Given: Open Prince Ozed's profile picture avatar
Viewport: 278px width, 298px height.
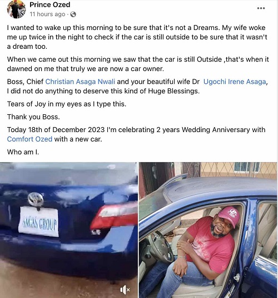Looking at the screenshot, I should pyautogui.click(x=16, y=9).
